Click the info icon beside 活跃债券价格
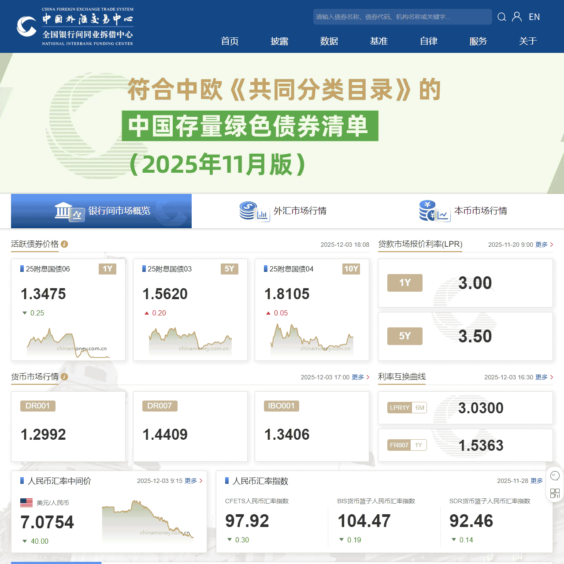Image resolution: width=564 pixels, height=564 pixels. tap(64, 244)
